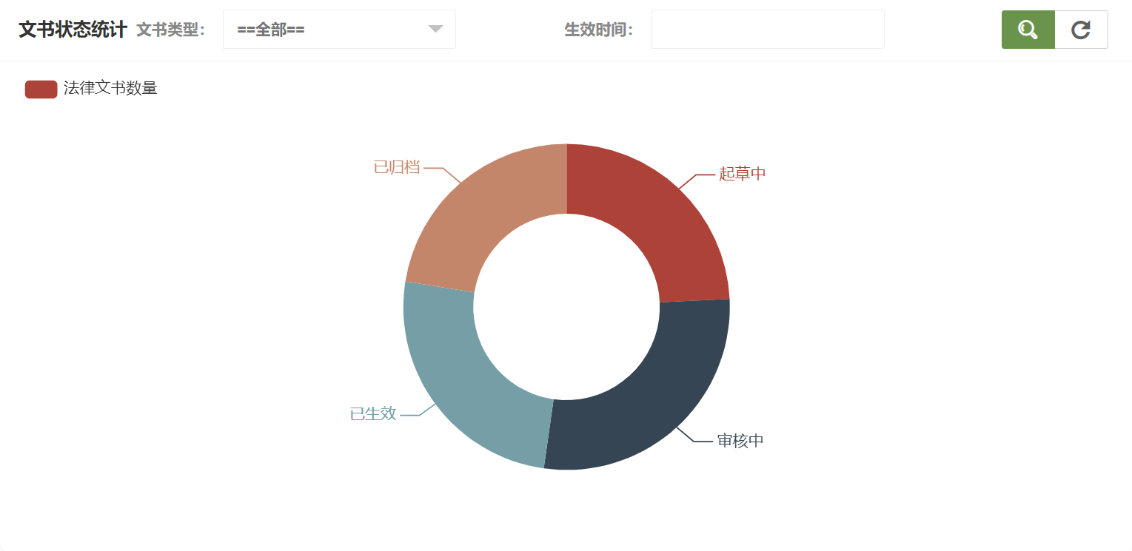The height and width of the screenshot is (551, 1132).
Task: Click the 文书类型: field label
Action: [x=171, y=30]
